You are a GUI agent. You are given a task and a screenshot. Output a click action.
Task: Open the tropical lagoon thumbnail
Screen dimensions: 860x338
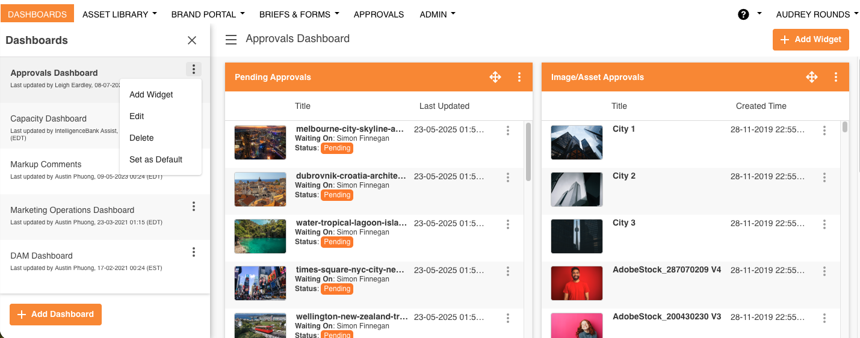[260, 236]
